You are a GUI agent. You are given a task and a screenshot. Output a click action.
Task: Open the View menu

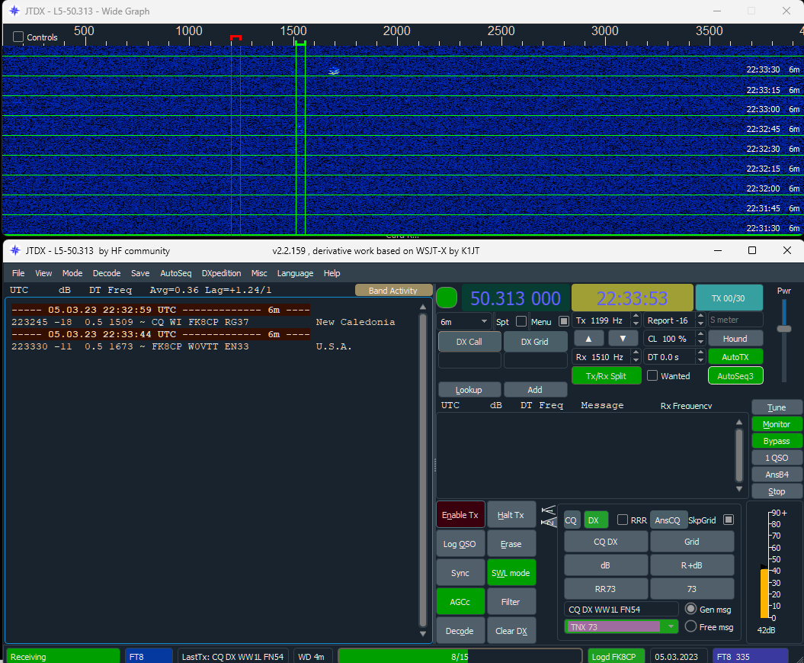43,273
